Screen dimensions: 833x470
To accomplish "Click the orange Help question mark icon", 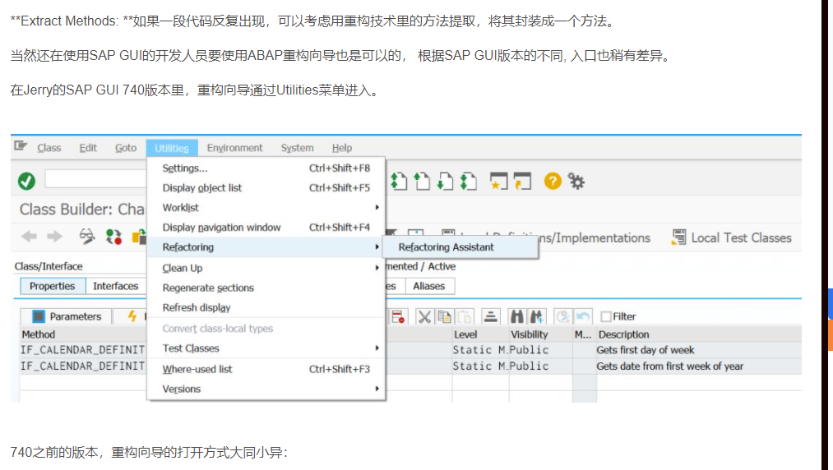I will [x=553, y=181].
